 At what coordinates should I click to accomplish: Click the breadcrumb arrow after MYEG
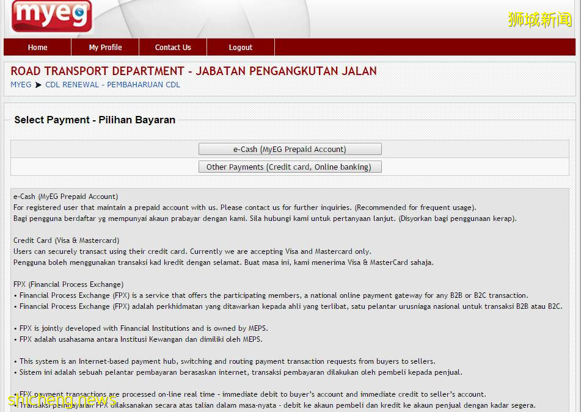coord(38,85)
